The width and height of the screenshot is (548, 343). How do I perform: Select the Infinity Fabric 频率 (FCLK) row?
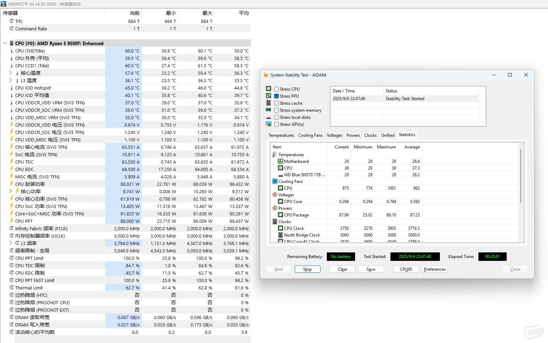(x=130, y=228)
